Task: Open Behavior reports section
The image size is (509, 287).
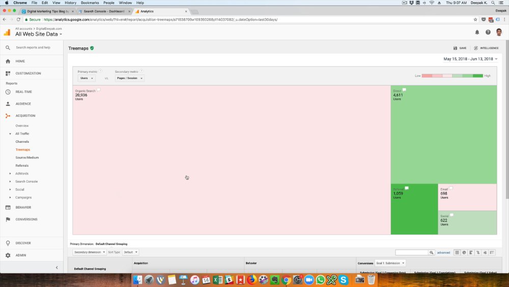Action: click(x=23, y=207)
